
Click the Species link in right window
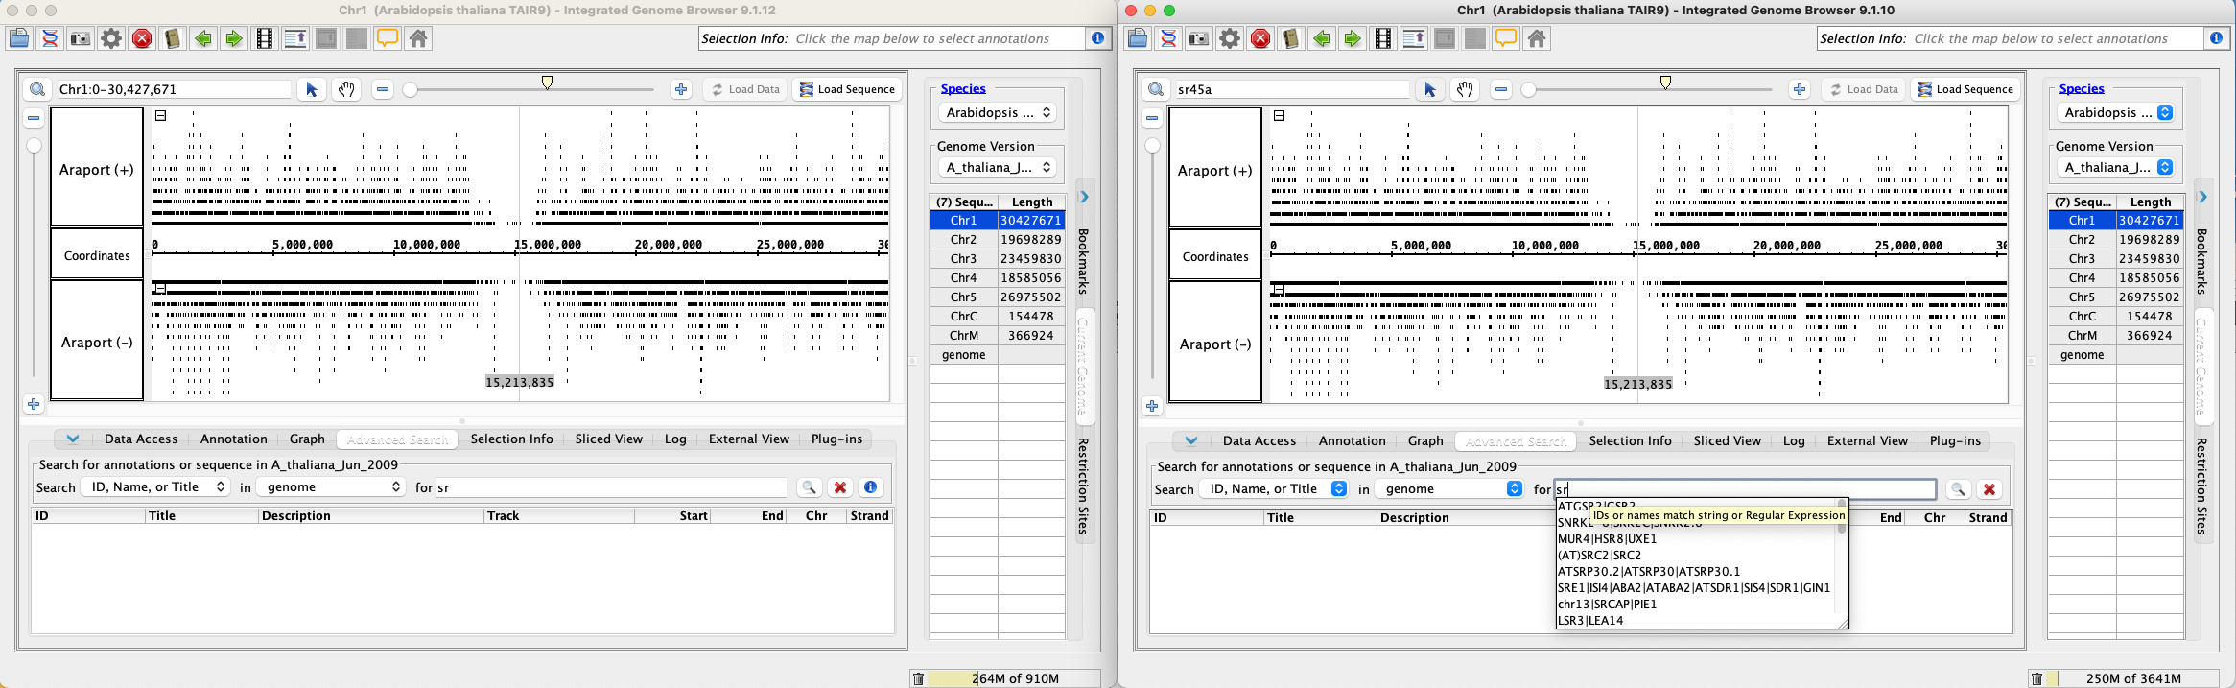(x=2081, y=88)
